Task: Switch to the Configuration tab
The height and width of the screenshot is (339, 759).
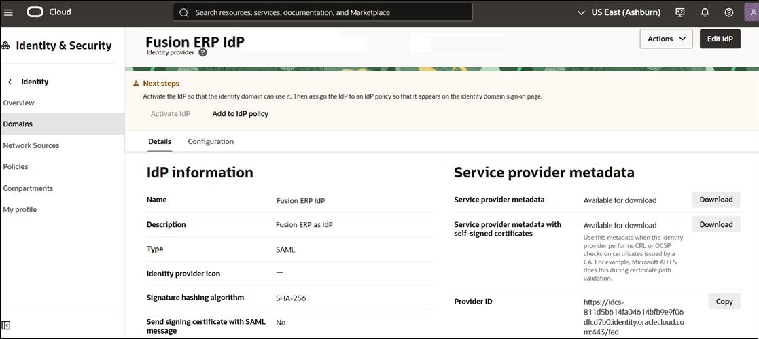Action: click(x=211, y=141)
